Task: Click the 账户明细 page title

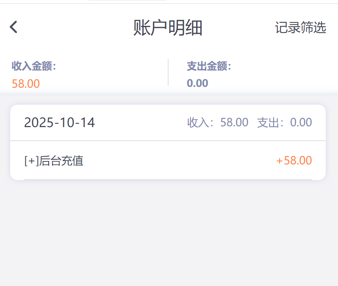Action: tap(168, 28)
